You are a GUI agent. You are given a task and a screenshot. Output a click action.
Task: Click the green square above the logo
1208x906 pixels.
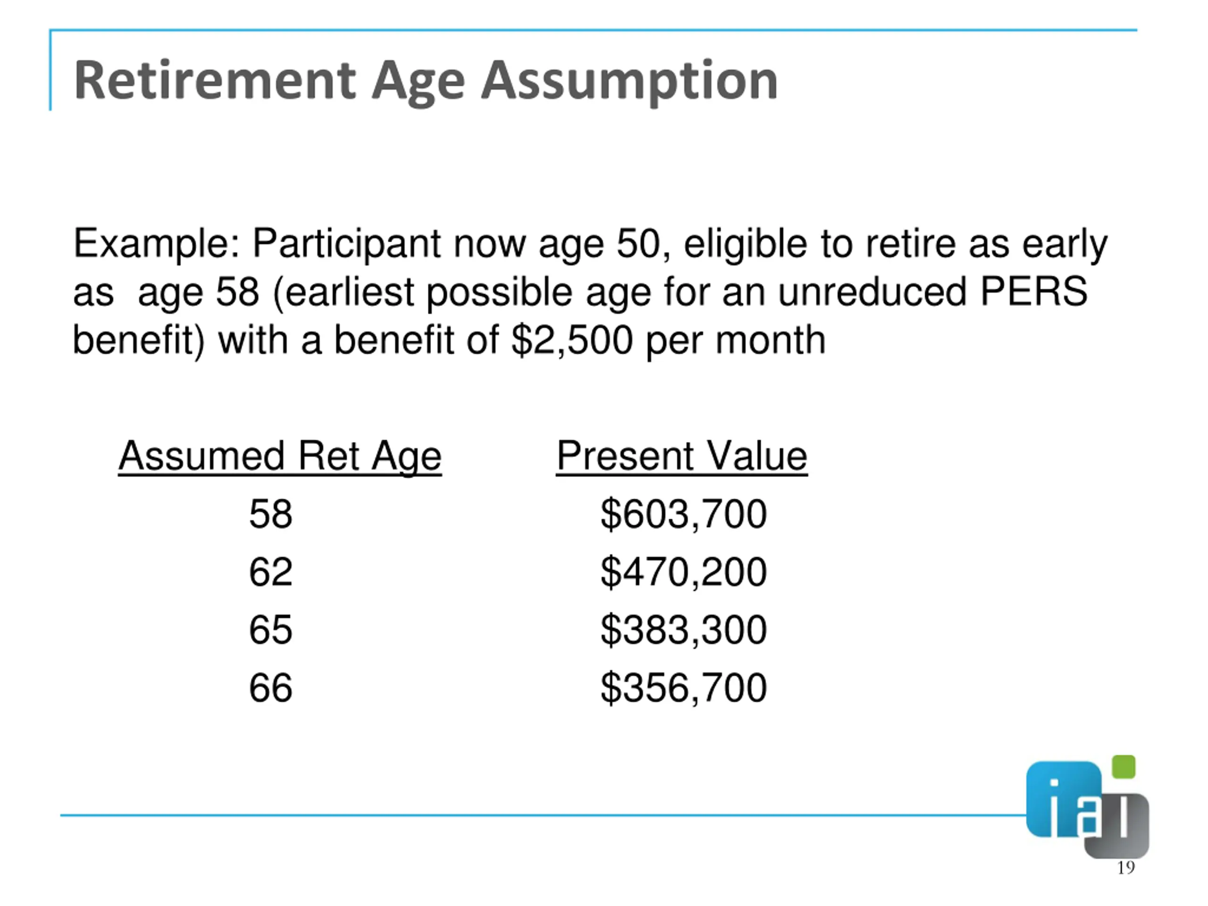1124,767
